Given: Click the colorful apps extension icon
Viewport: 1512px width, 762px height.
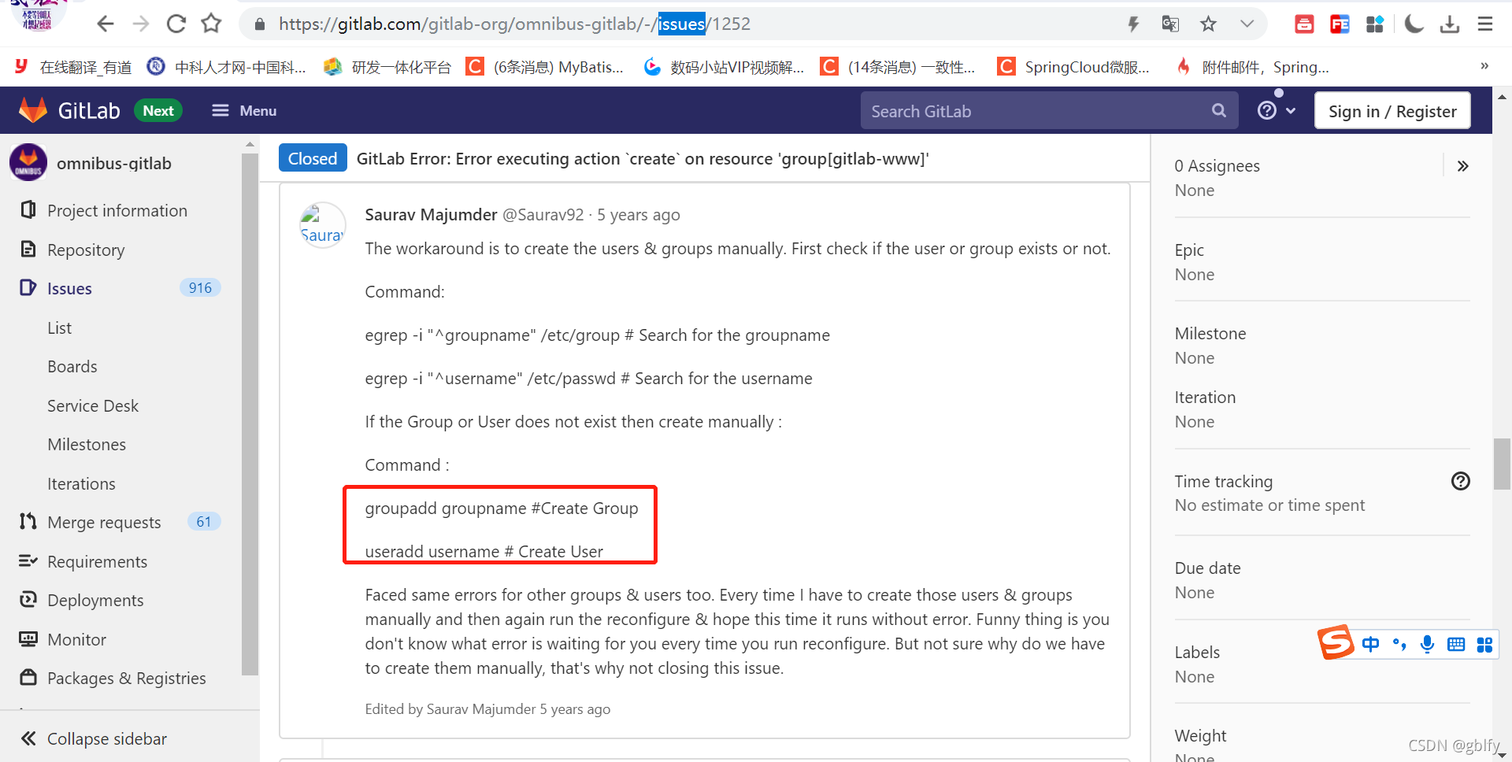Looking at the screenshot, I should [1375, 24].
